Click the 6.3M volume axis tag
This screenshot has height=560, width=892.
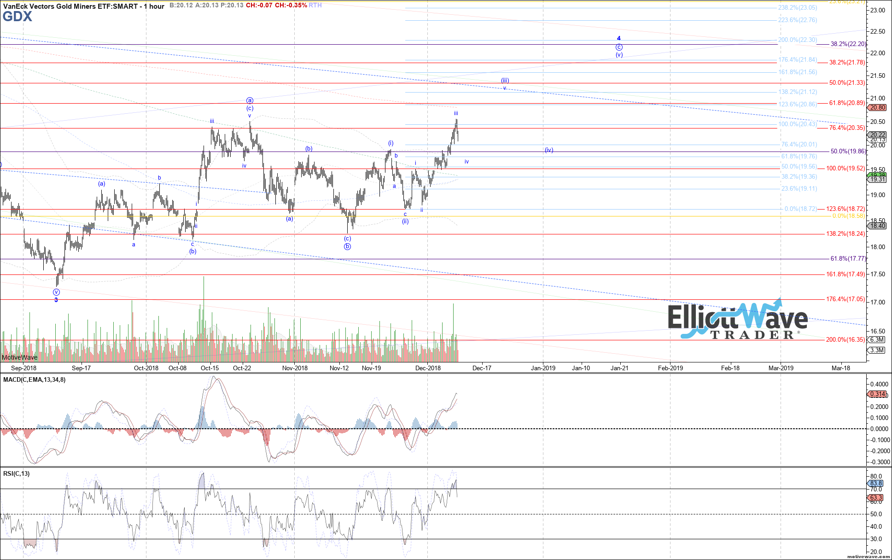(x=876, y=340)
